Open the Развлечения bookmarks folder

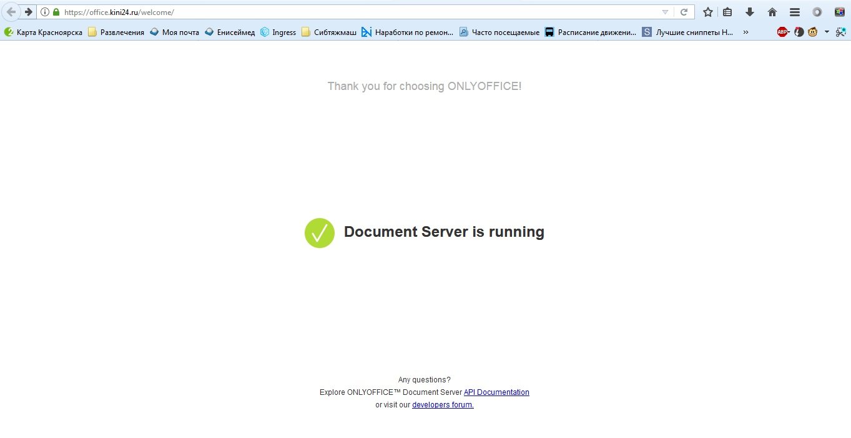pyautogui.click(x=116, y=32)
